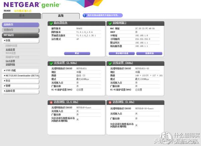Open the 路由器信息 panel title link
Viewport: 201px width, 146px height.
(x=61, y=23)
